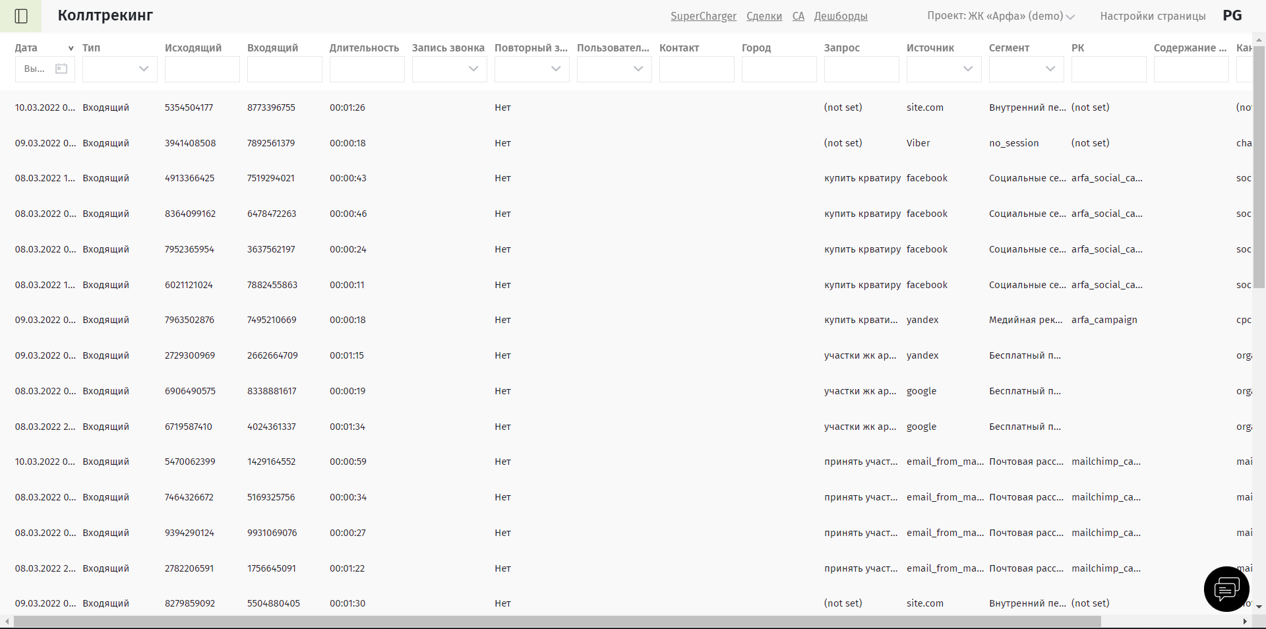Open the chat support widget
Image resolution: width=1266 pixels, height=629 pixels.
pyautogui.click(x=1226, y=589)
